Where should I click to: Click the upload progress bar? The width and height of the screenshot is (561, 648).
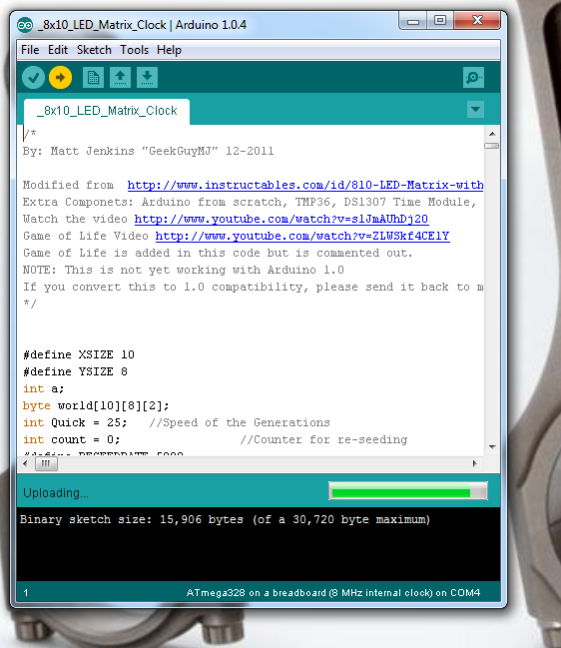(x=408, y=491)
